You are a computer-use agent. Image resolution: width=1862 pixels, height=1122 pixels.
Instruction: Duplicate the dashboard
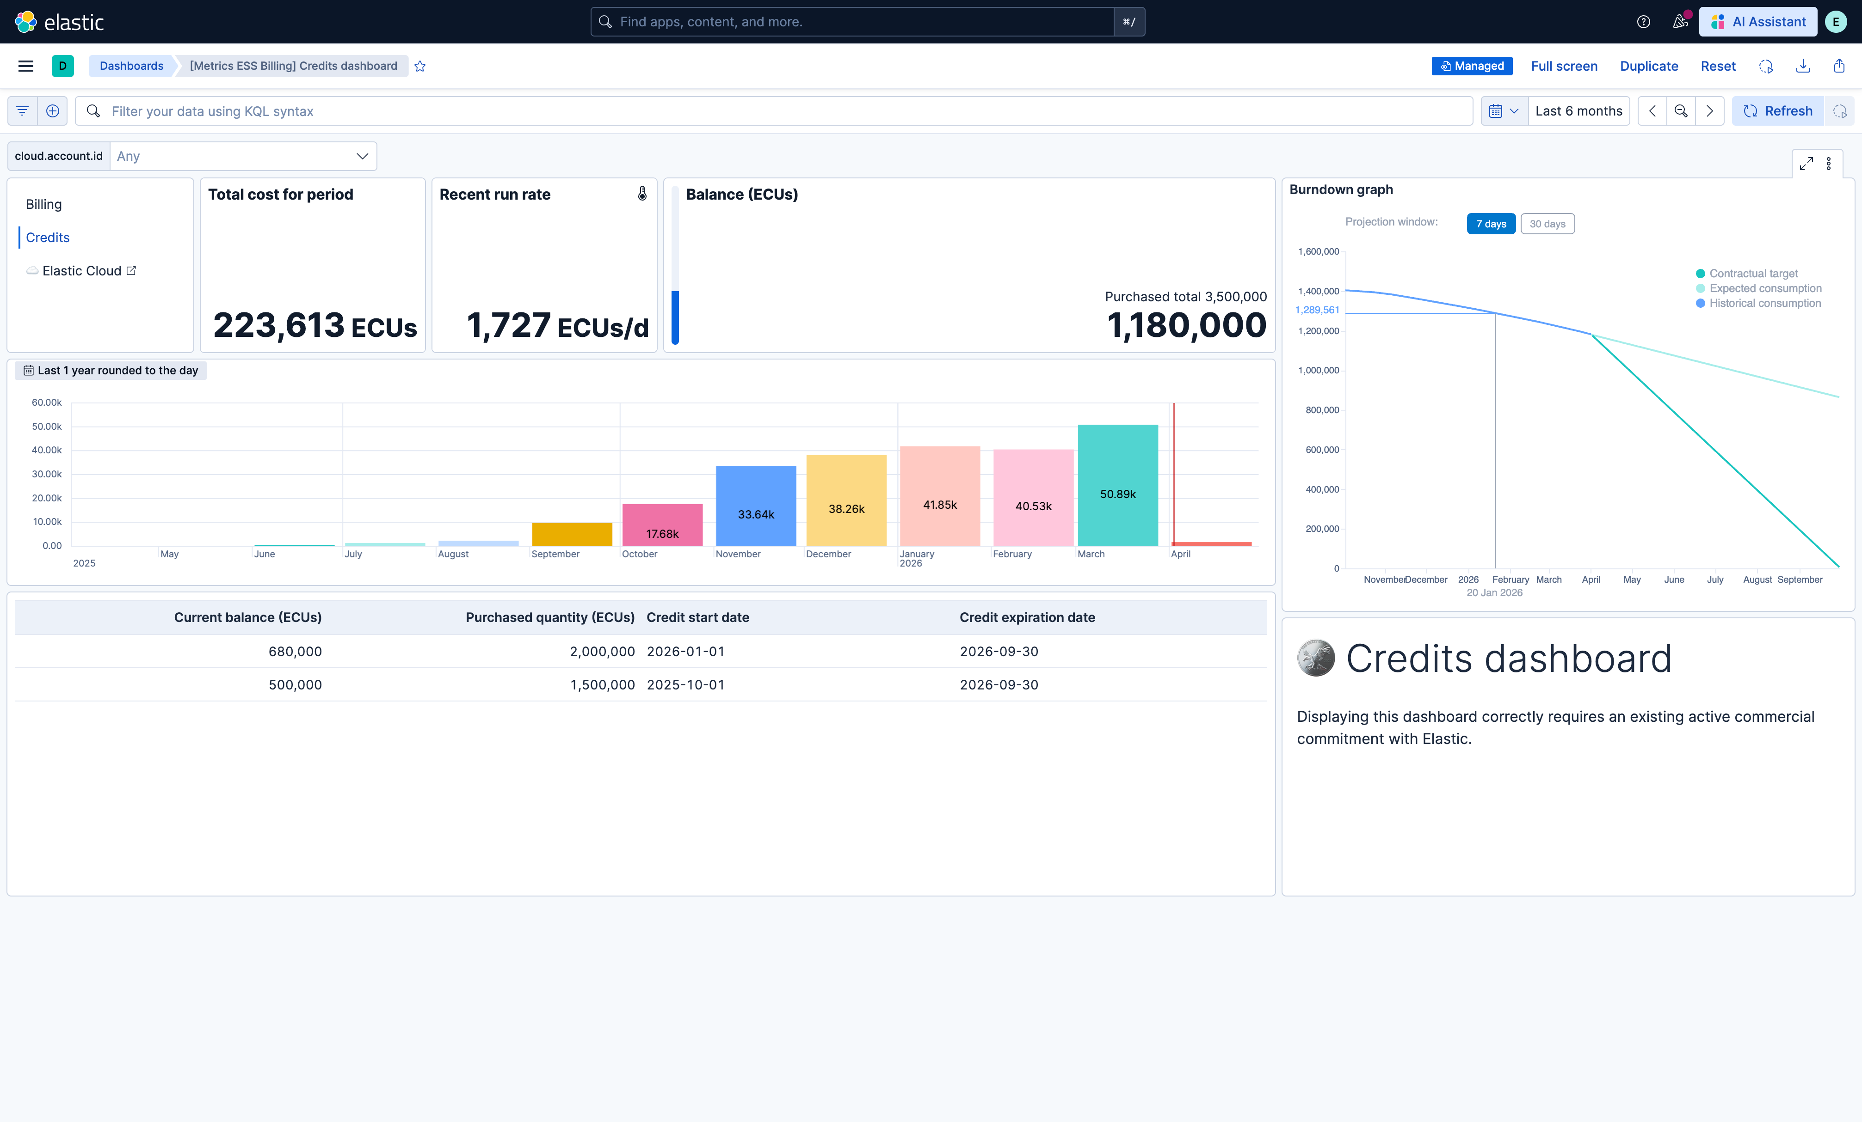[x=1649, y=66]
